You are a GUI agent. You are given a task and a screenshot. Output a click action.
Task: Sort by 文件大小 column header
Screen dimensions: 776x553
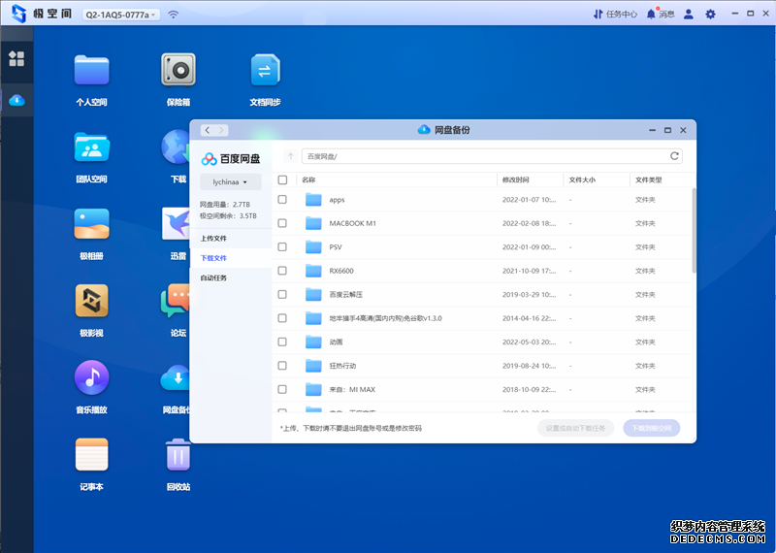click(582, 179)
